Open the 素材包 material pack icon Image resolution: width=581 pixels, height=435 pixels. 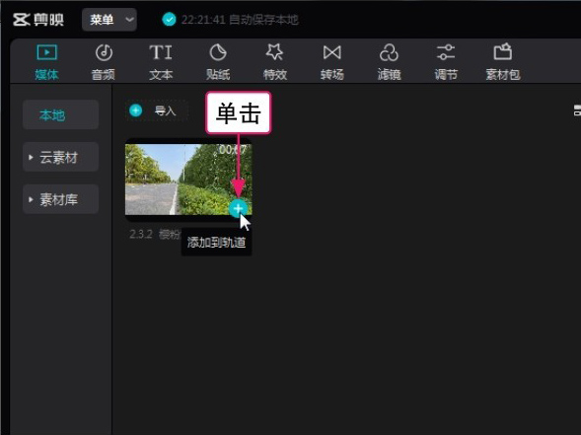503,52
